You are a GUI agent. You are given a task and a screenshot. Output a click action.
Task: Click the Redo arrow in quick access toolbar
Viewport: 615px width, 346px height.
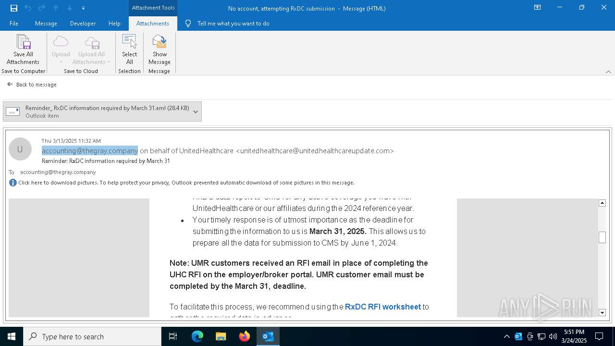[42, 8]
